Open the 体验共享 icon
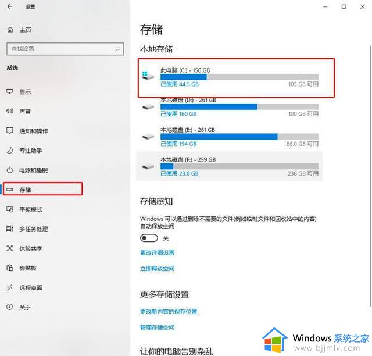 click(10, 248)
